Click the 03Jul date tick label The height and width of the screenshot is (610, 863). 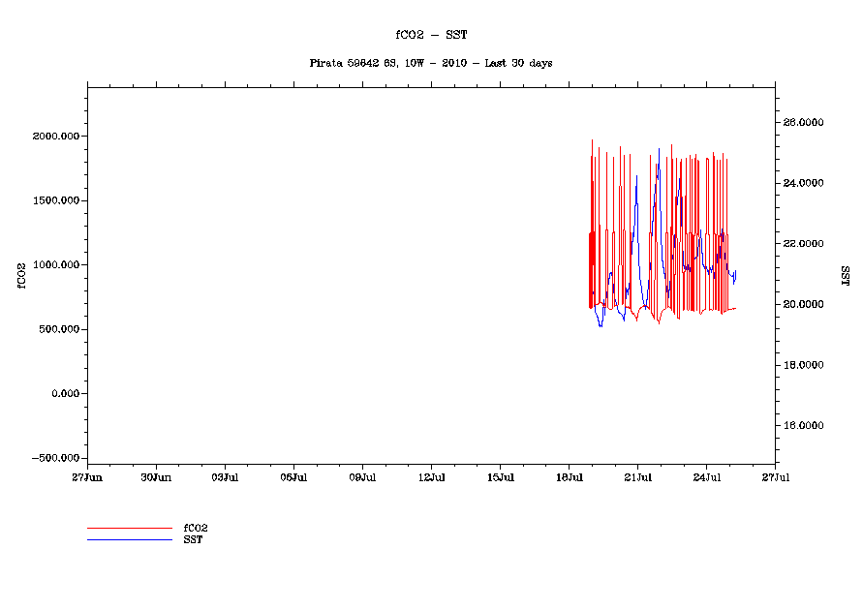pyautogui.click(x=225, y=477)
